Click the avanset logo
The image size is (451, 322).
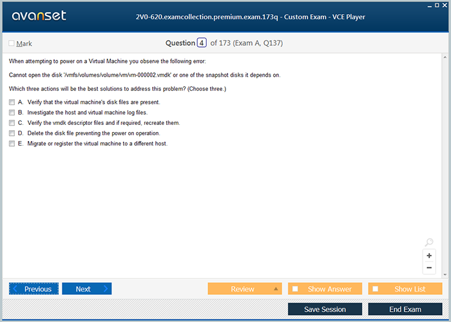click(38, 16)
